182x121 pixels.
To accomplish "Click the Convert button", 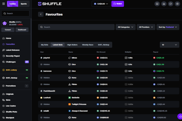I will click(8, 30).
